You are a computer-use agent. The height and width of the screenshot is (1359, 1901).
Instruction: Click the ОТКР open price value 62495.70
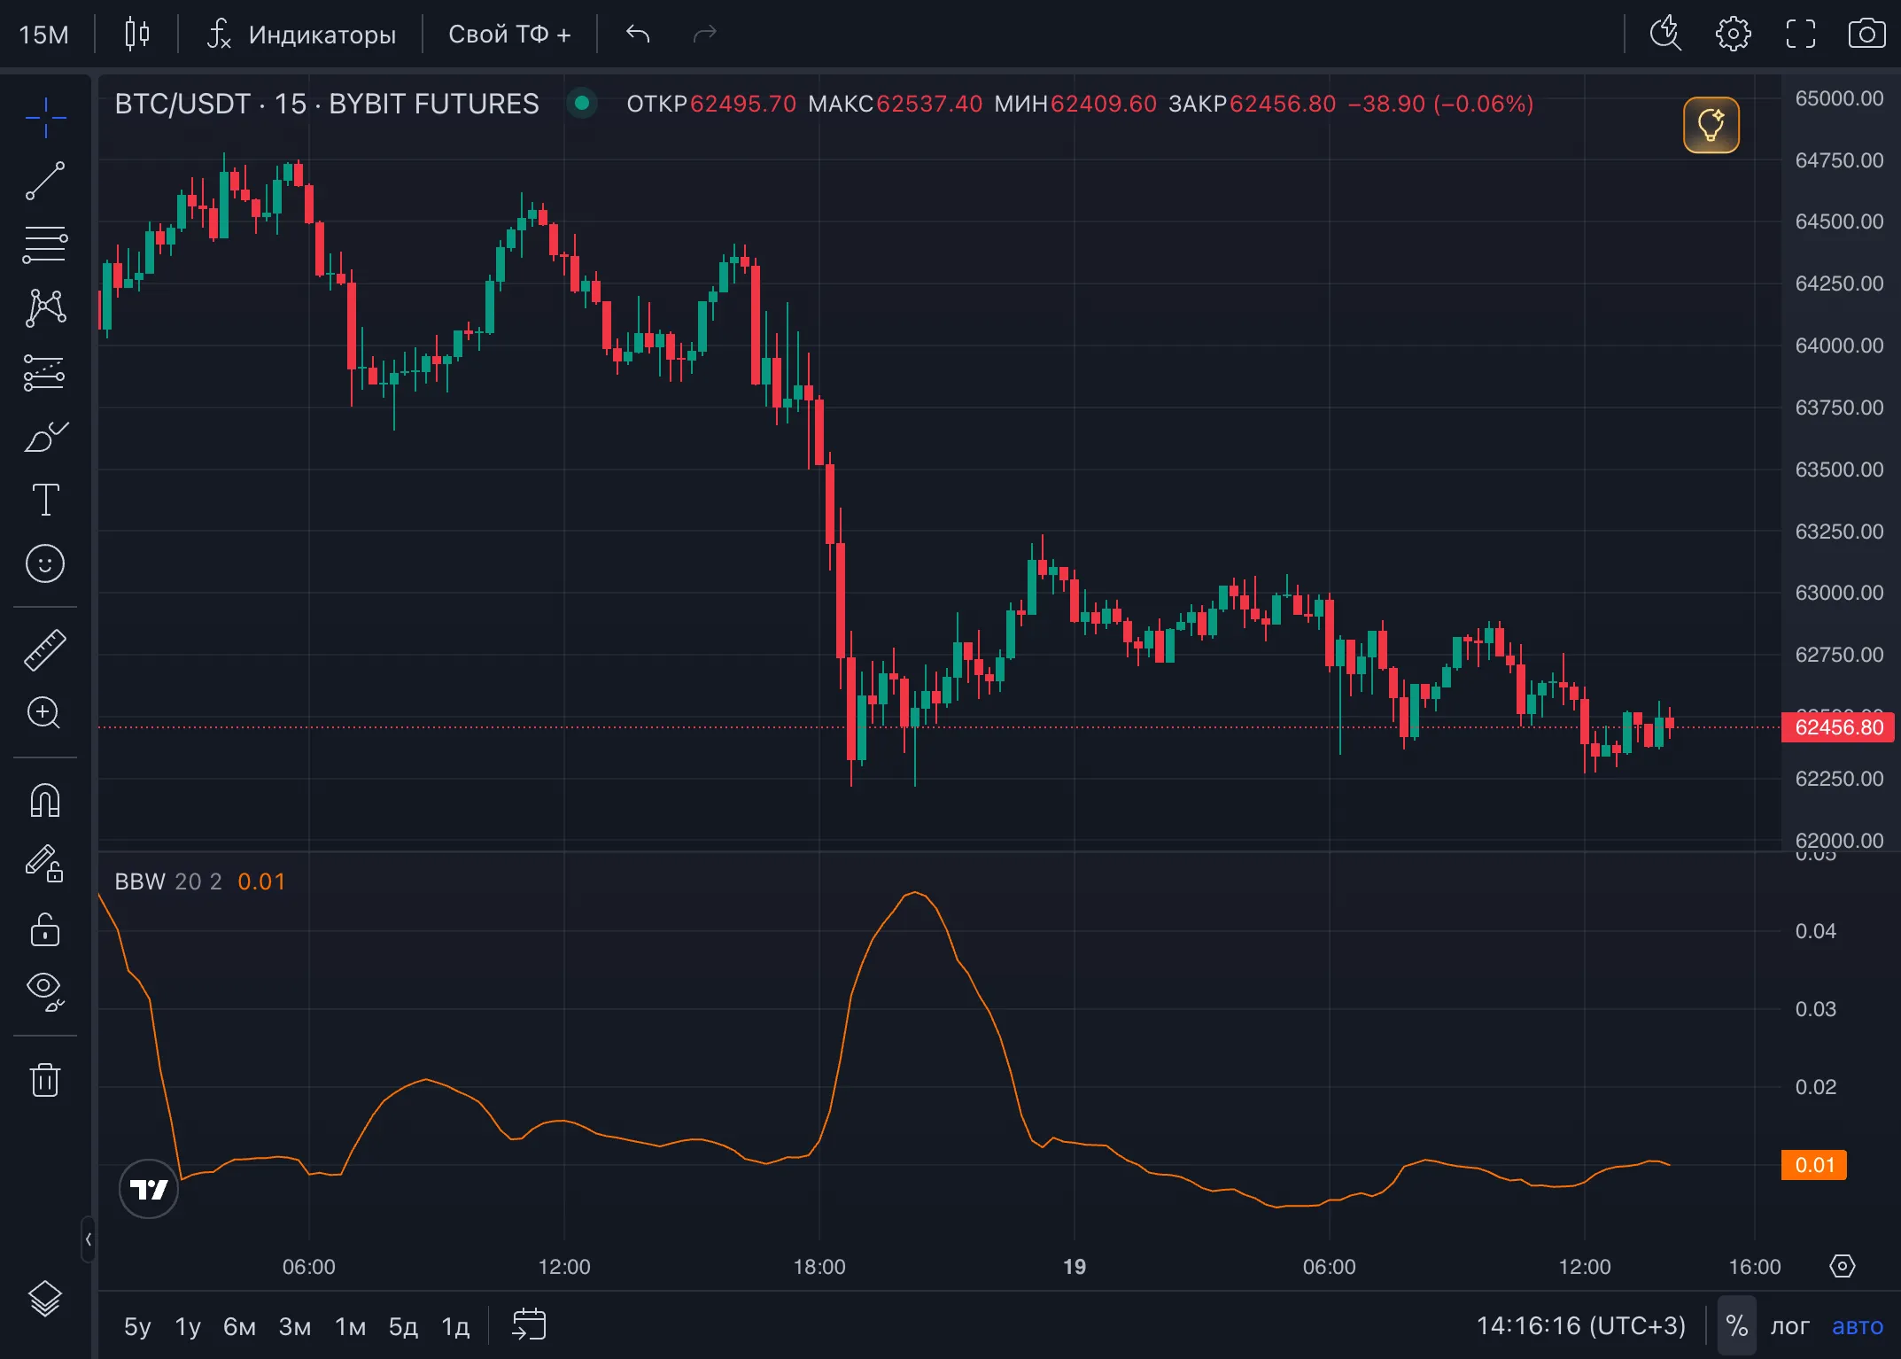click(x=742, y=104)
